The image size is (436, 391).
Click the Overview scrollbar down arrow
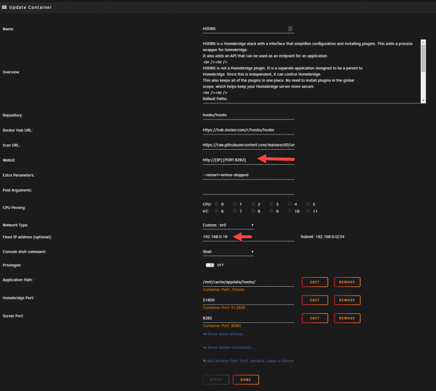tap(423, 101)
